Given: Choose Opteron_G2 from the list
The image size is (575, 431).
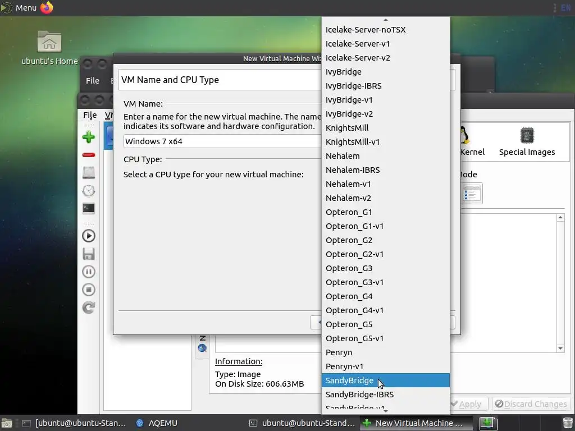Looking at the screenshot, I should click(385, 240).
